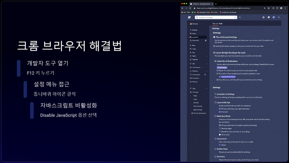
Task: Open the 'JavaScript Developer' bookmark
Action: tap(228, 12)
